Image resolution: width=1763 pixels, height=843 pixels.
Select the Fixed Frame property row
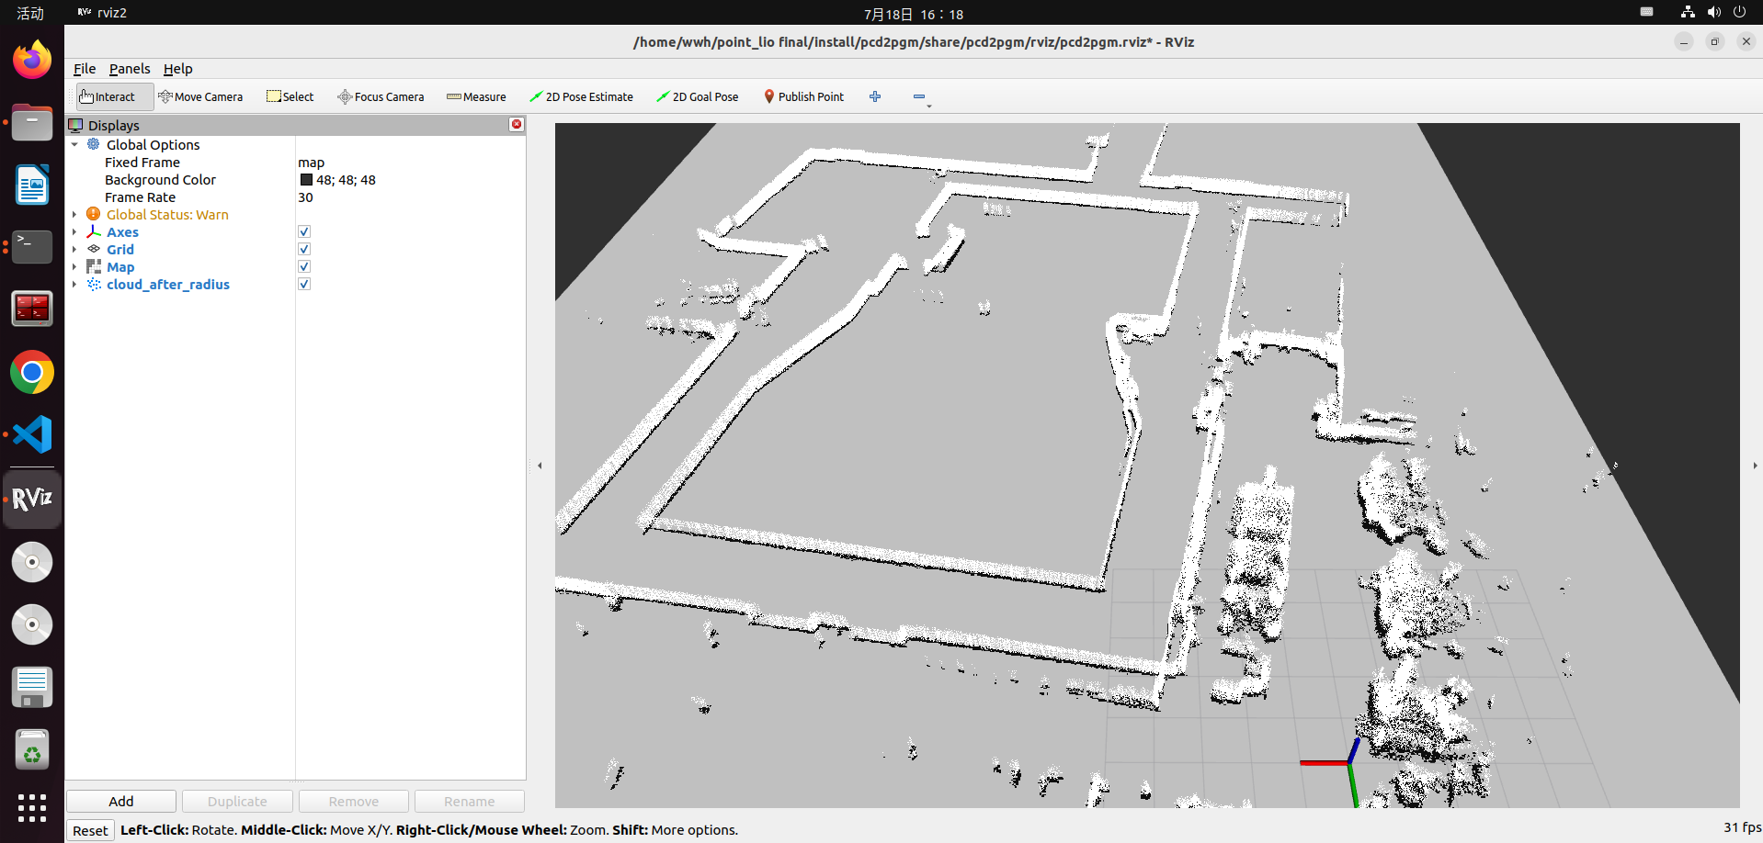[295, 163]
